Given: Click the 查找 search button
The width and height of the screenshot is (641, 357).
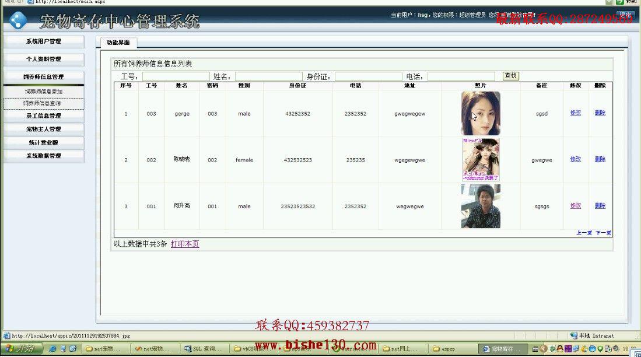Looking at the screenshot, I should tap(510, 76).
